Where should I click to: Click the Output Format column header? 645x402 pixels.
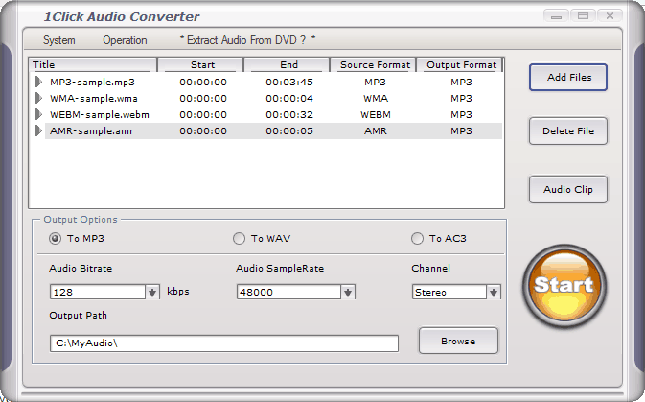tap(459, 65)
